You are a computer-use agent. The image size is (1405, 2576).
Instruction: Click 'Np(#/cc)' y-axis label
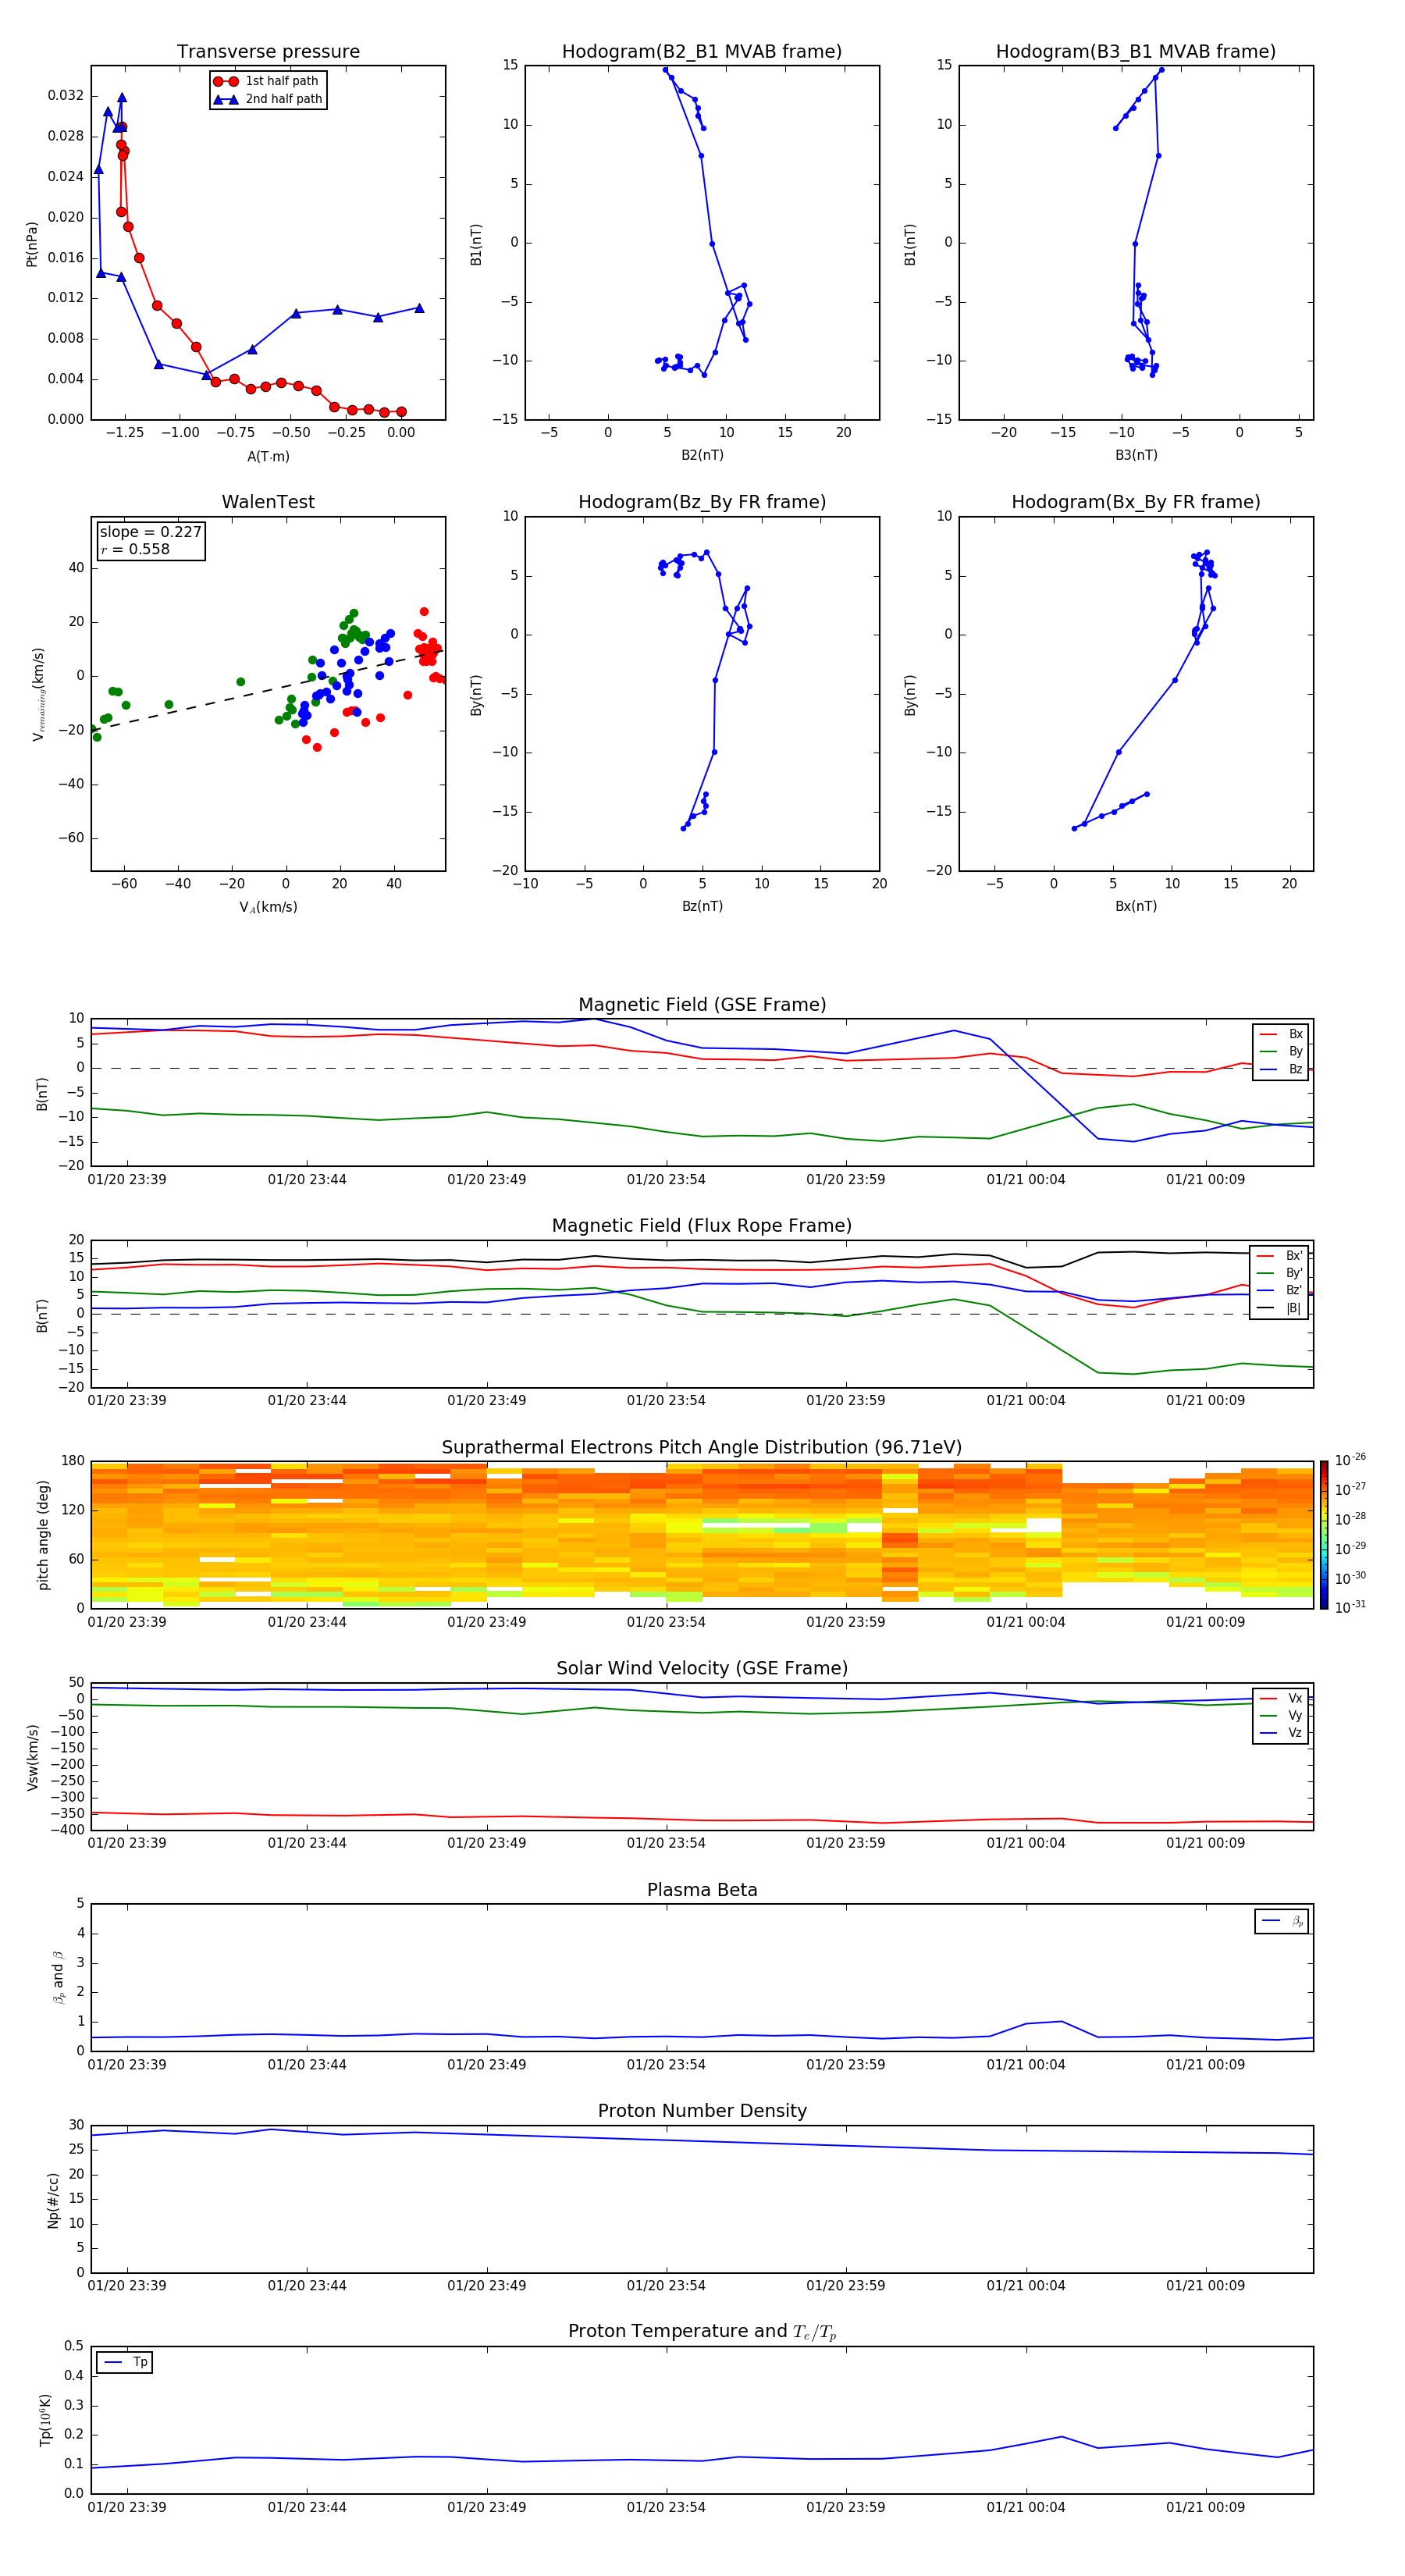[53, 2199]
